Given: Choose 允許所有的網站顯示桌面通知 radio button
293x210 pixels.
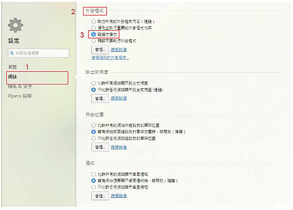Looking at the screenshot, I should click(93, 174).
